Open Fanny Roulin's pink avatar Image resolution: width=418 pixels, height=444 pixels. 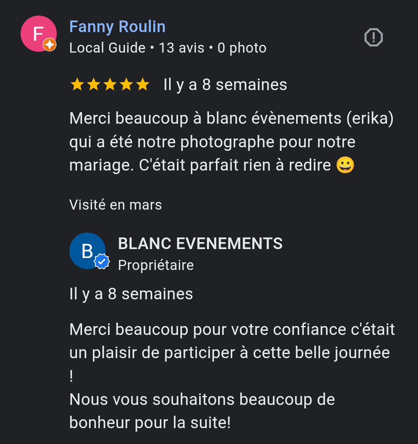39,34
